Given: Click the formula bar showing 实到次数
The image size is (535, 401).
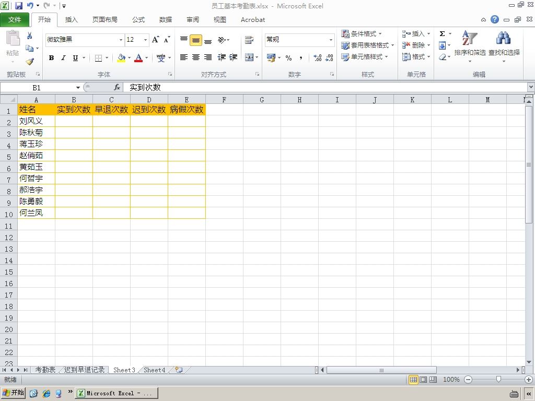Looking at the screenshot, I should click(324, 87).
